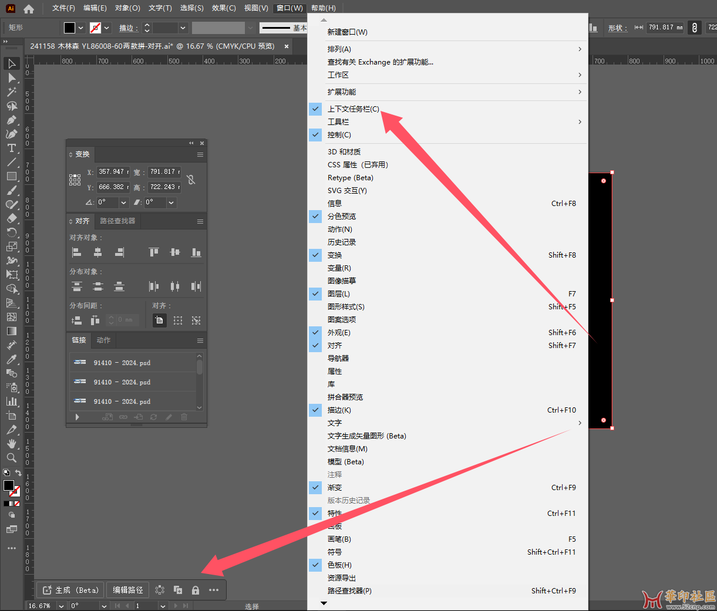Click the 生成 (Beta) button
This screenshot has width=717, height=611.
70,590
